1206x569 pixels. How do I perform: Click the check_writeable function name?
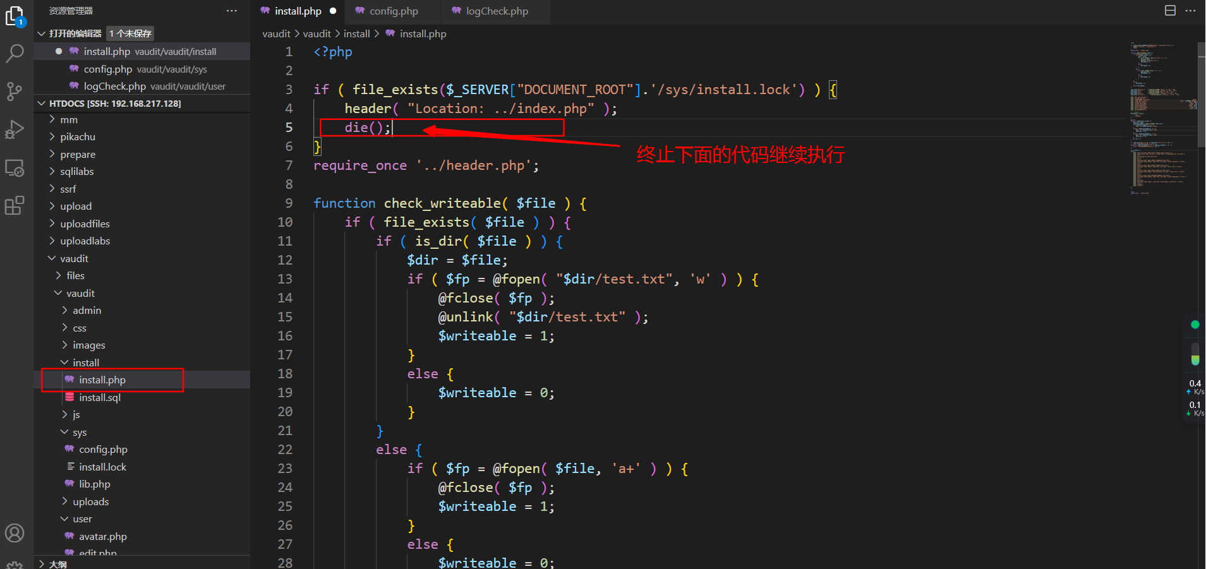coord(442,203)
